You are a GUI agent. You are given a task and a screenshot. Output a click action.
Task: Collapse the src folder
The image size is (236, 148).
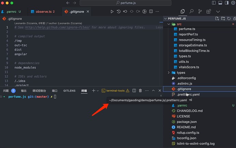click(169, 24)
